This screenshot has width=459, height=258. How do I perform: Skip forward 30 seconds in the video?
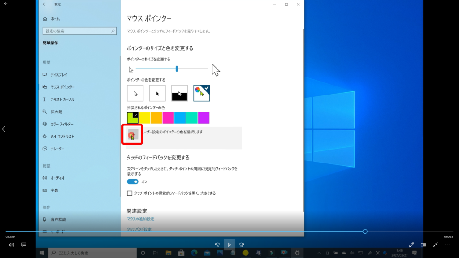coord(242,245)
